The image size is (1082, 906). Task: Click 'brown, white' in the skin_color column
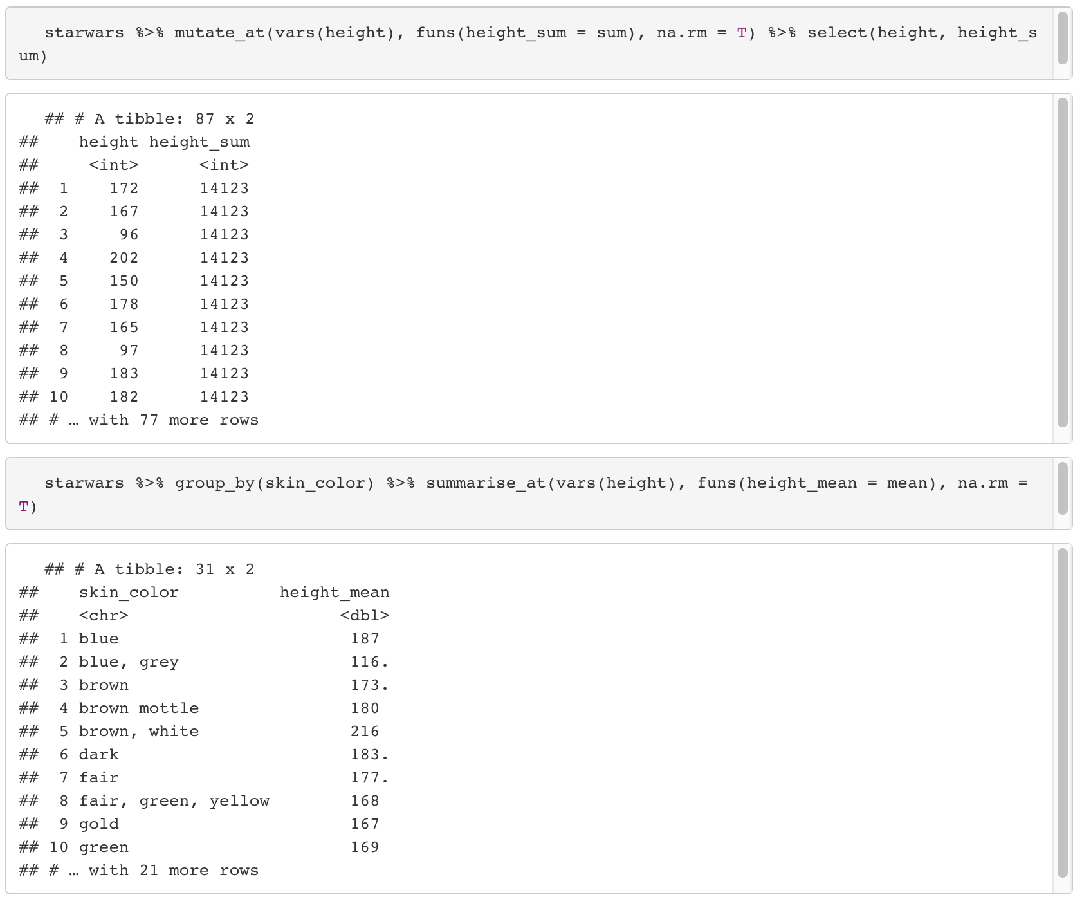pos(139,732)
